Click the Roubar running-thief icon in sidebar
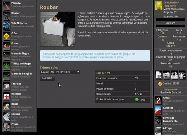This screenshot has width=187, height=135. [7, 16]
